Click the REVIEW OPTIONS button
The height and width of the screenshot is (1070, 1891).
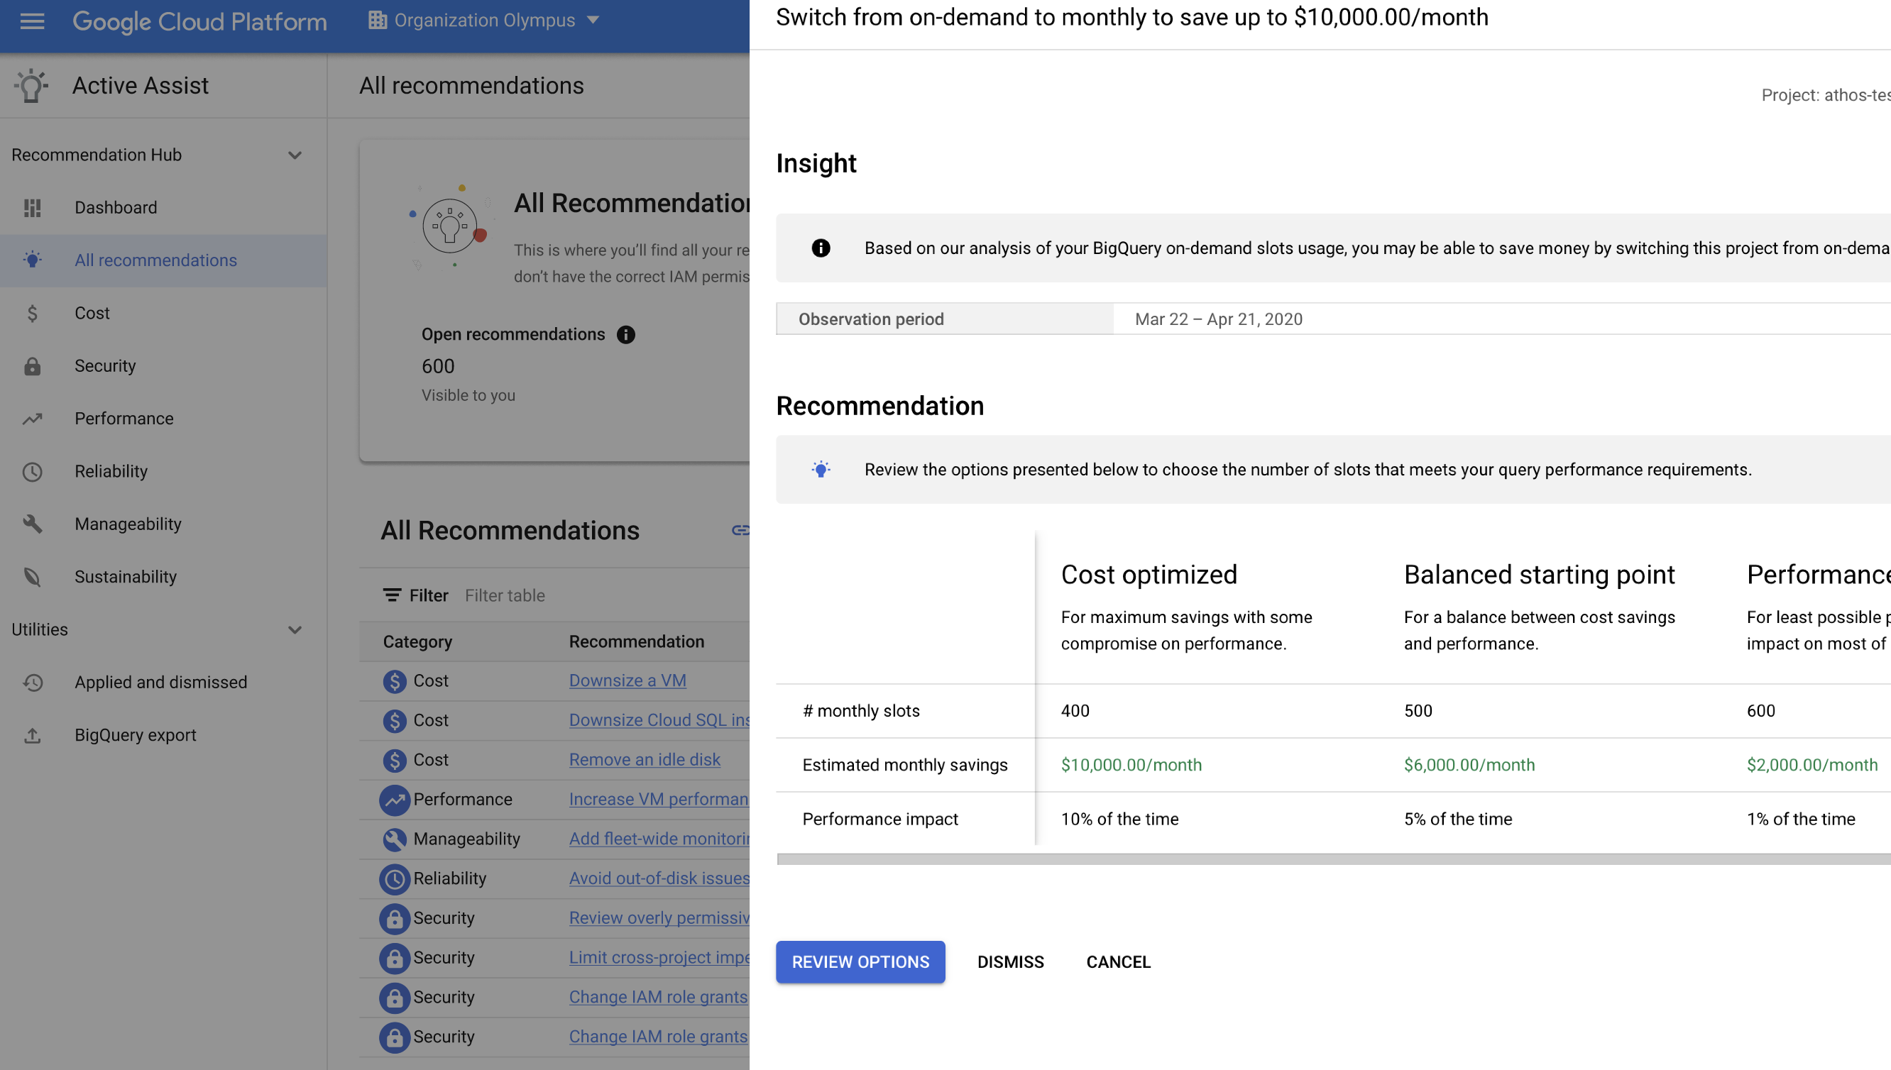[x=861, y=961]
